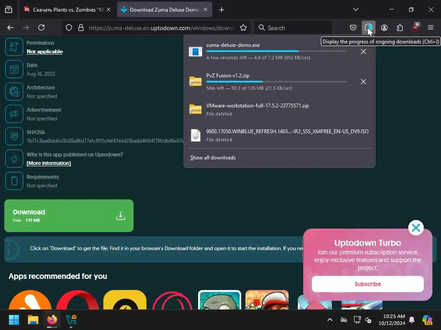The image size is (441, 330).
Task: Open site security padlock info
Action: [x=81, y=27]
